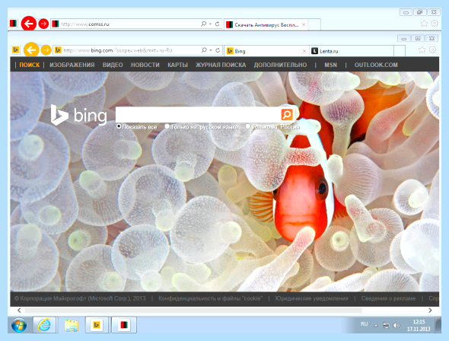Go back in the Bing window
The width and height of the screenshot is (449, 341).
31,49
